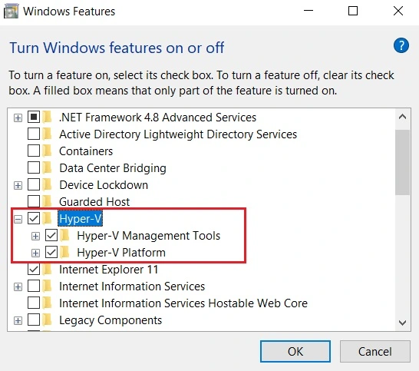419x371 pixels.
Task: Click the Hyper-V folder icon
Action: coord(48,218)
